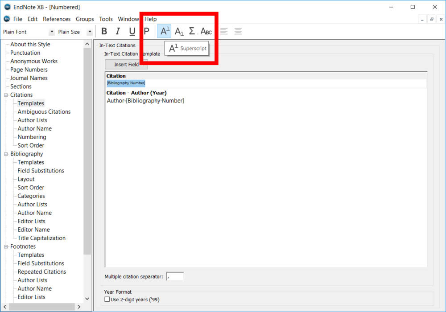Select the Plain text P icon

coord(146,31)
